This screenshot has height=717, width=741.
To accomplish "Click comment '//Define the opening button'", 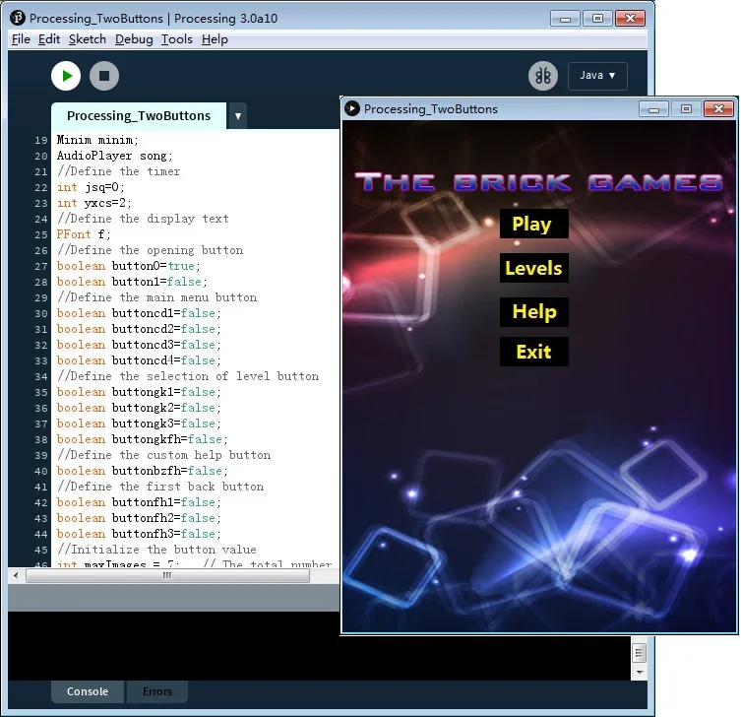I will tap(150, 250).
